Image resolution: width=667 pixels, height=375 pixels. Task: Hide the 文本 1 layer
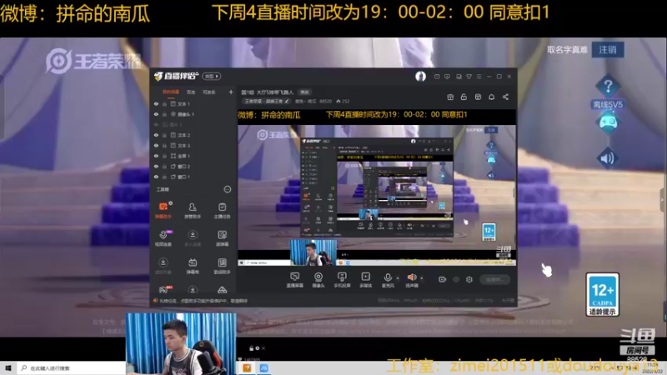156,103
